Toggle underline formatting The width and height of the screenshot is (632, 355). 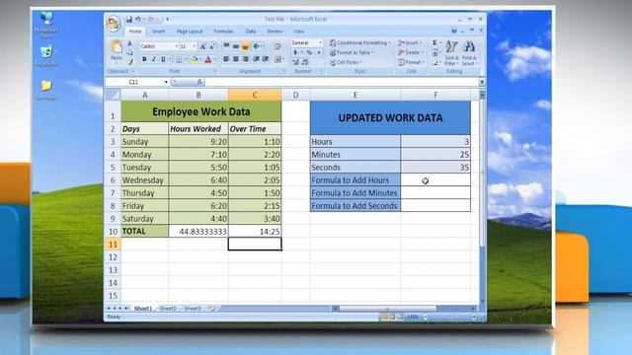point(163,59)
